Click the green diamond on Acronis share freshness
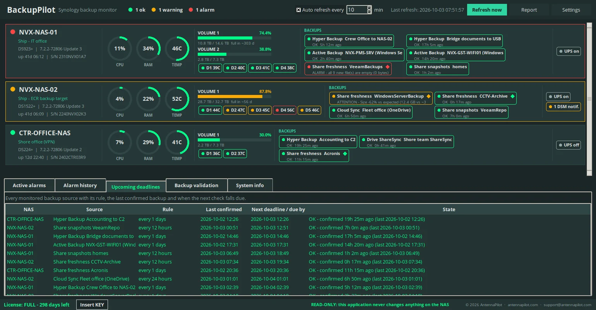This screenshot has height=310, width=596. pos(345,153)
